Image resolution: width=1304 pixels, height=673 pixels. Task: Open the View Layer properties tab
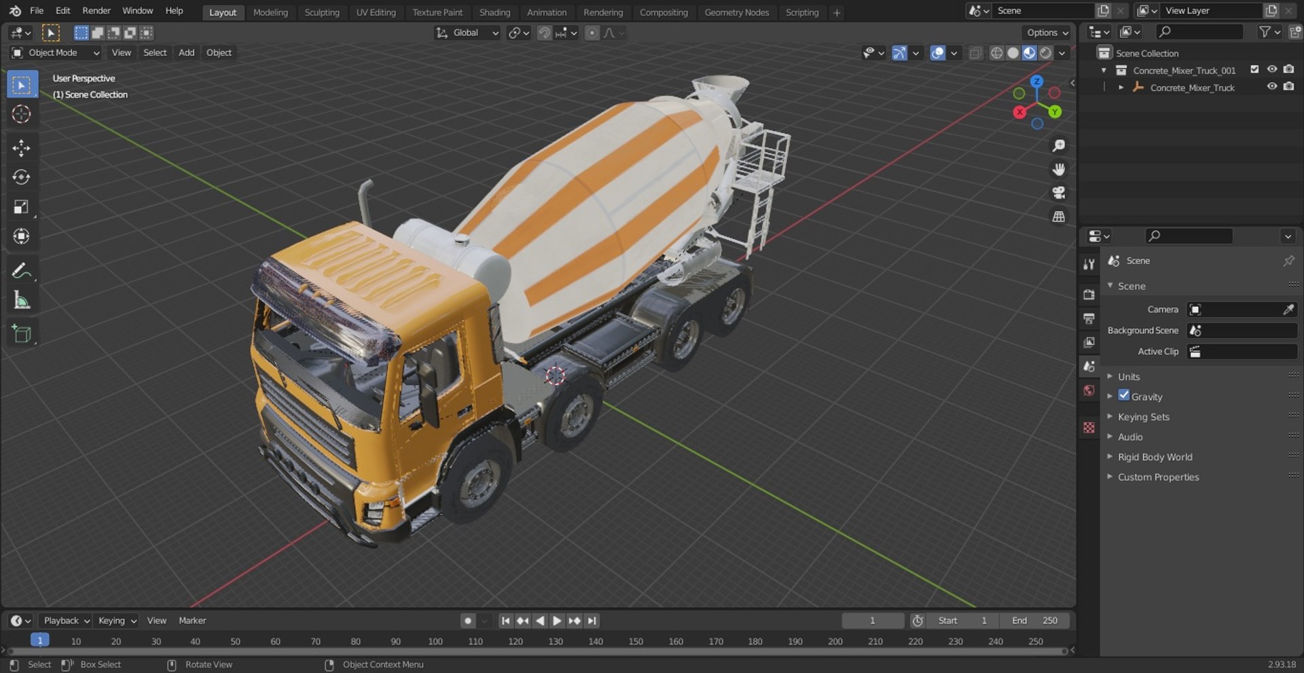point(1089,342)
